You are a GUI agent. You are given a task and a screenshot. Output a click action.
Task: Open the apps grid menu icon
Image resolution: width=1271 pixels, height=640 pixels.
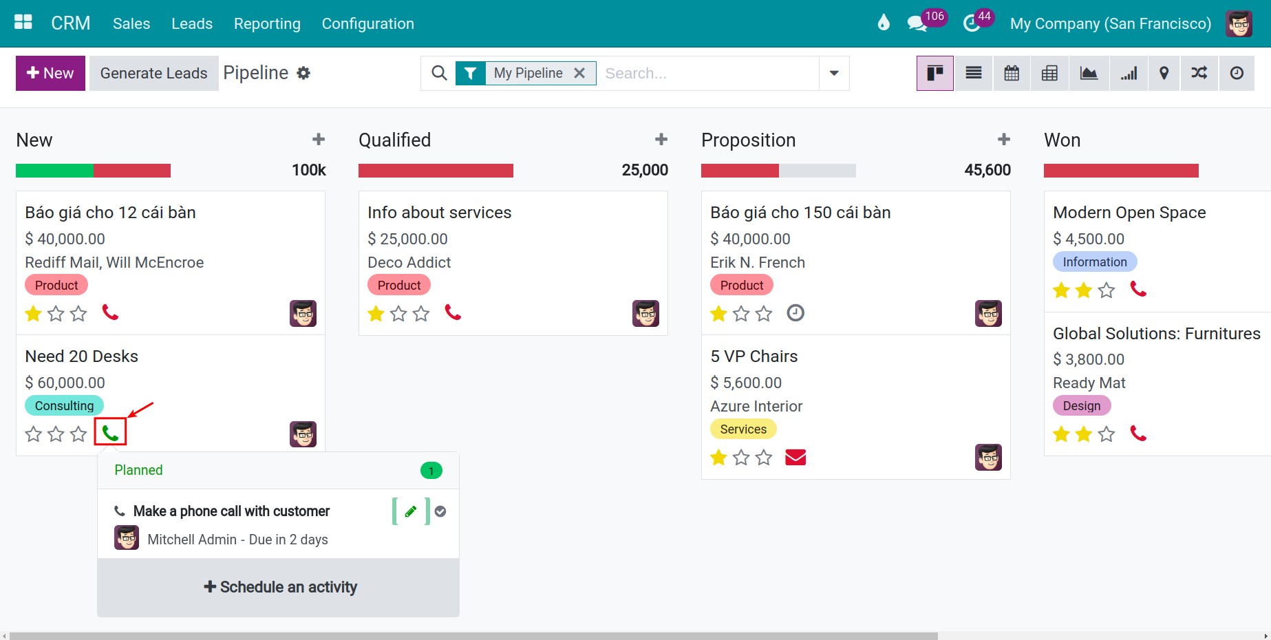(23, 23)
